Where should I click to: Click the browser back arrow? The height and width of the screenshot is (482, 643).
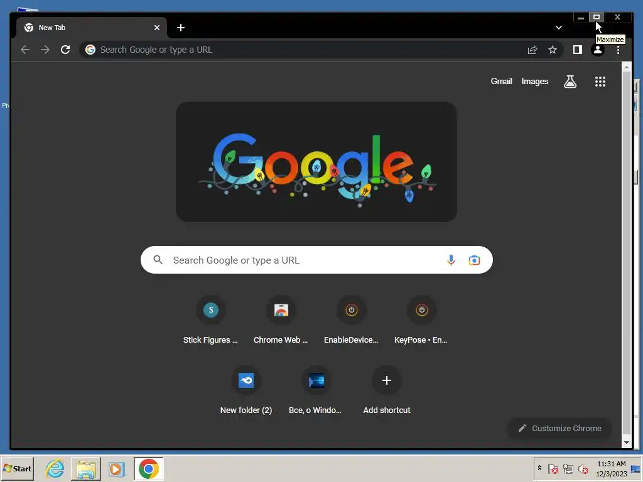coord(25,50)
